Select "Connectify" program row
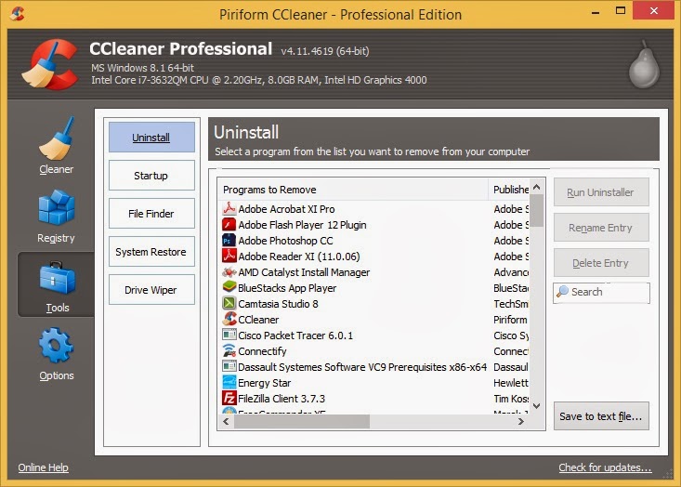The width and height of the screenshot is (681, 487). [373, 351]
